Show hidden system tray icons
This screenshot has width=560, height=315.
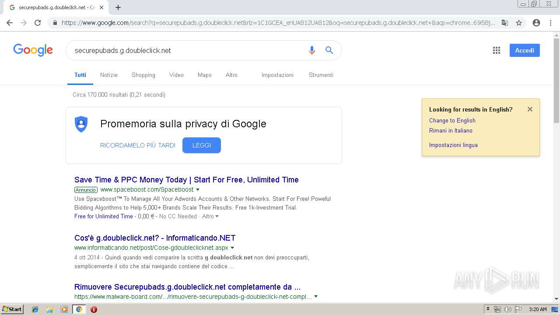point(488,309)
